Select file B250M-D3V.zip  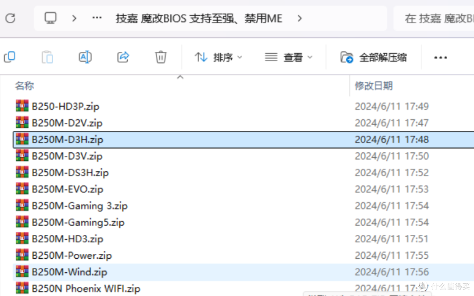coord(67,156)
